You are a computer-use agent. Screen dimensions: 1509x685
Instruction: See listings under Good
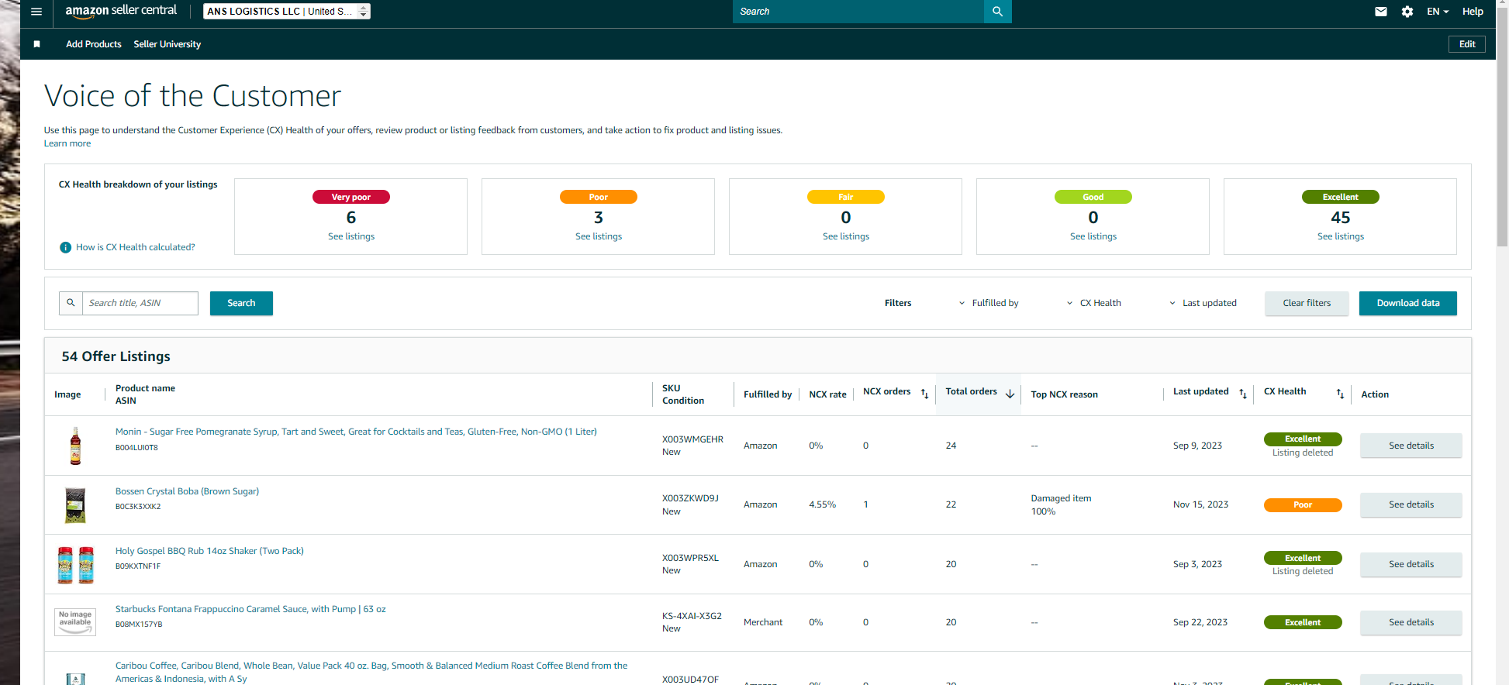1093,236
